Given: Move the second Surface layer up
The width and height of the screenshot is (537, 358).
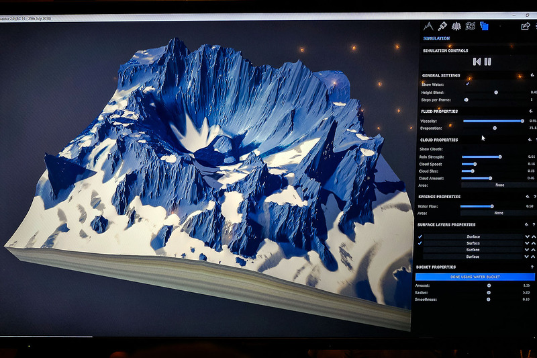Looking at the screenshot, I should tap(534, 243).
